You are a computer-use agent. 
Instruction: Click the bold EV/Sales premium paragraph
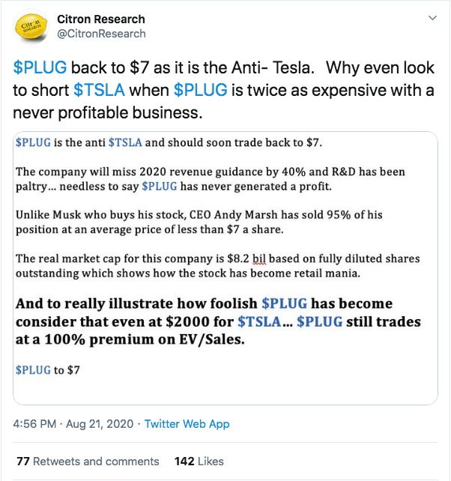(x=218, y=321)
